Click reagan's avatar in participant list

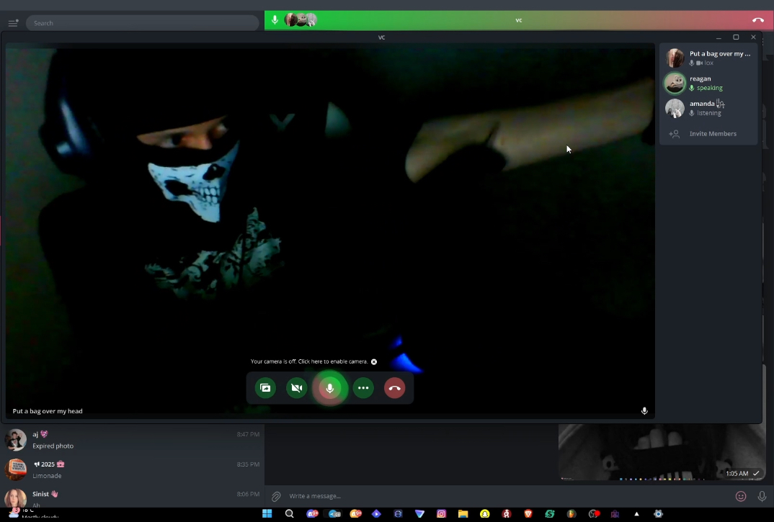(675, 83)
